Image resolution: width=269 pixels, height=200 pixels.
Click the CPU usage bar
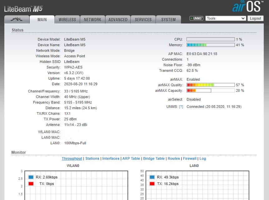(211, 39)
